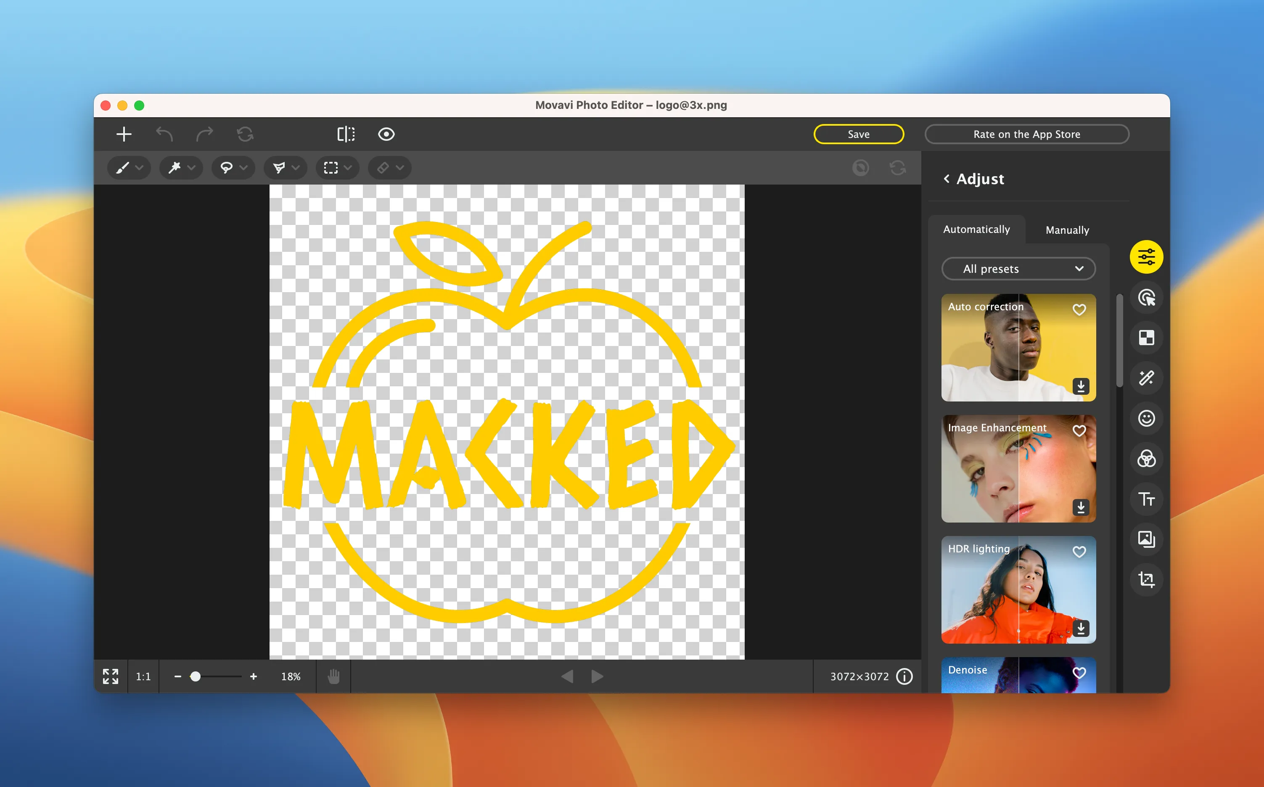1264x787 pixels.
Task: Click Rate on the App Store
Action: click(1026, 134)
